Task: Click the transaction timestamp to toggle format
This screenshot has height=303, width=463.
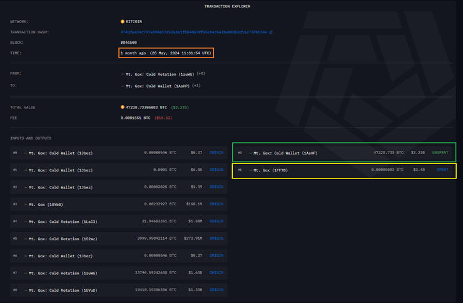Action: (166, 53)
